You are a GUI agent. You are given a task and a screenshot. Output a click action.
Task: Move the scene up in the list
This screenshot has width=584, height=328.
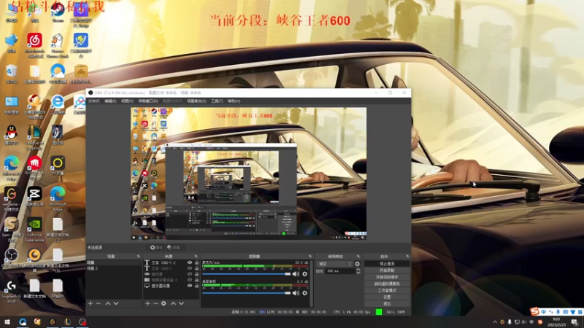click(107, 303)
